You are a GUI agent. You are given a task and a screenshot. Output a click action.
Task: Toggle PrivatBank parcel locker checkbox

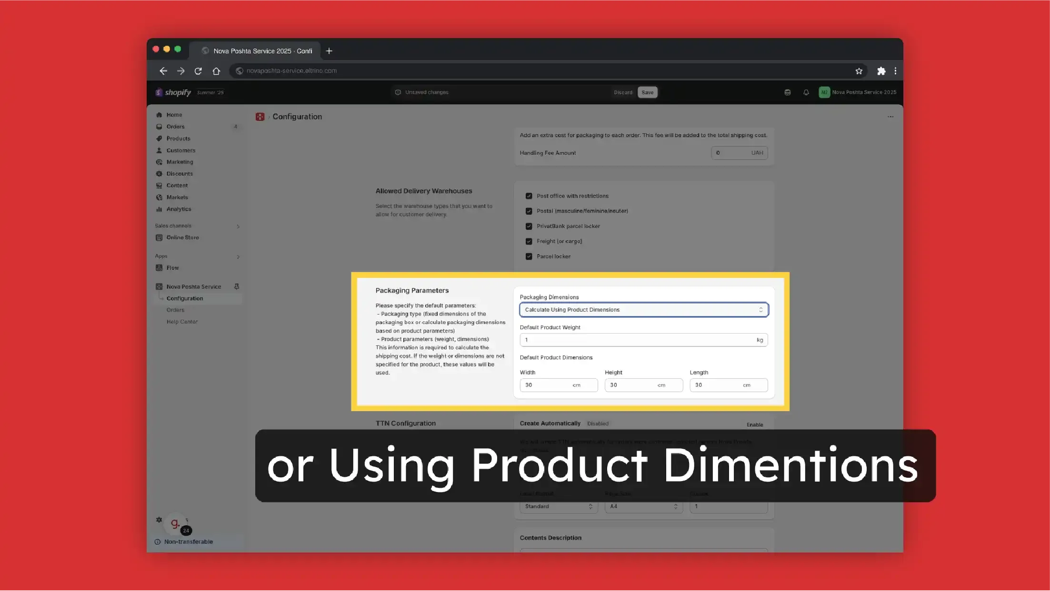coord(529,226)
